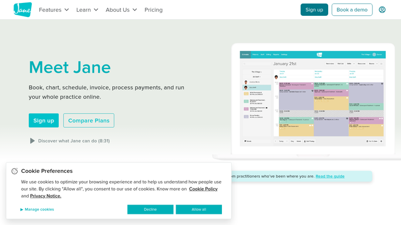Play the Discover what Jane can do video

(x=32, y=141)
